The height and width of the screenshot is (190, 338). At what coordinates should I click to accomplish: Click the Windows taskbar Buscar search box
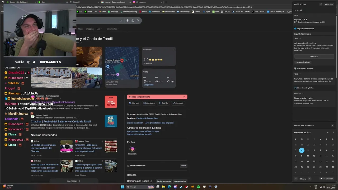click(140, 187)
